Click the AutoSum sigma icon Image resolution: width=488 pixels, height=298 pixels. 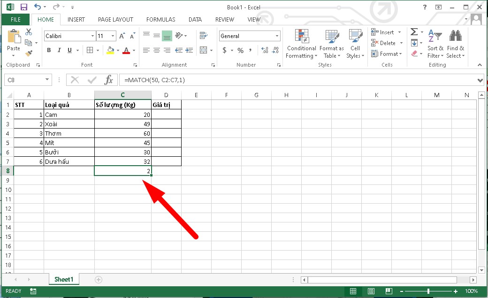coord(414,32)
